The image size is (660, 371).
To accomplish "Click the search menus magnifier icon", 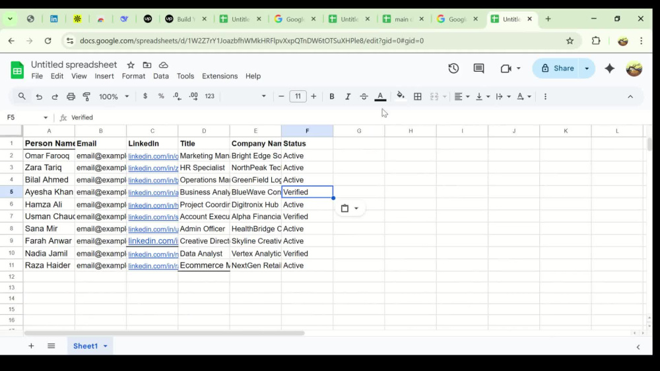I will click(x=22, y=96).
